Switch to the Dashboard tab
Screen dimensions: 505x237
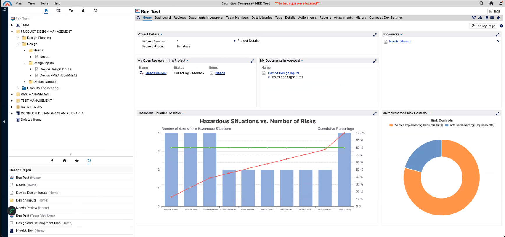[163, 18]
